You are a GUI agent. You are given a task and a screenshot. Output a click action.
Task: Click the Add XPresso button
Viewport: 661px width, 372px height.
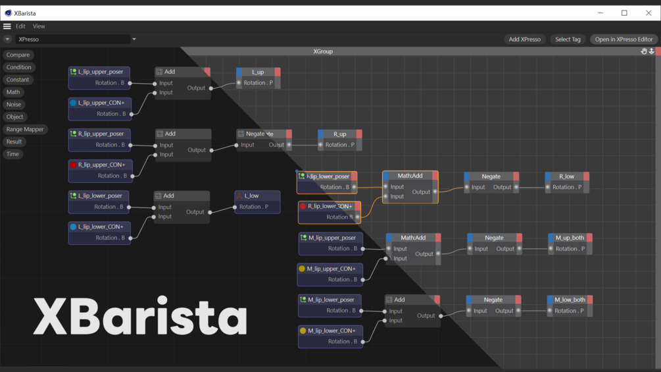pos(524,40)
